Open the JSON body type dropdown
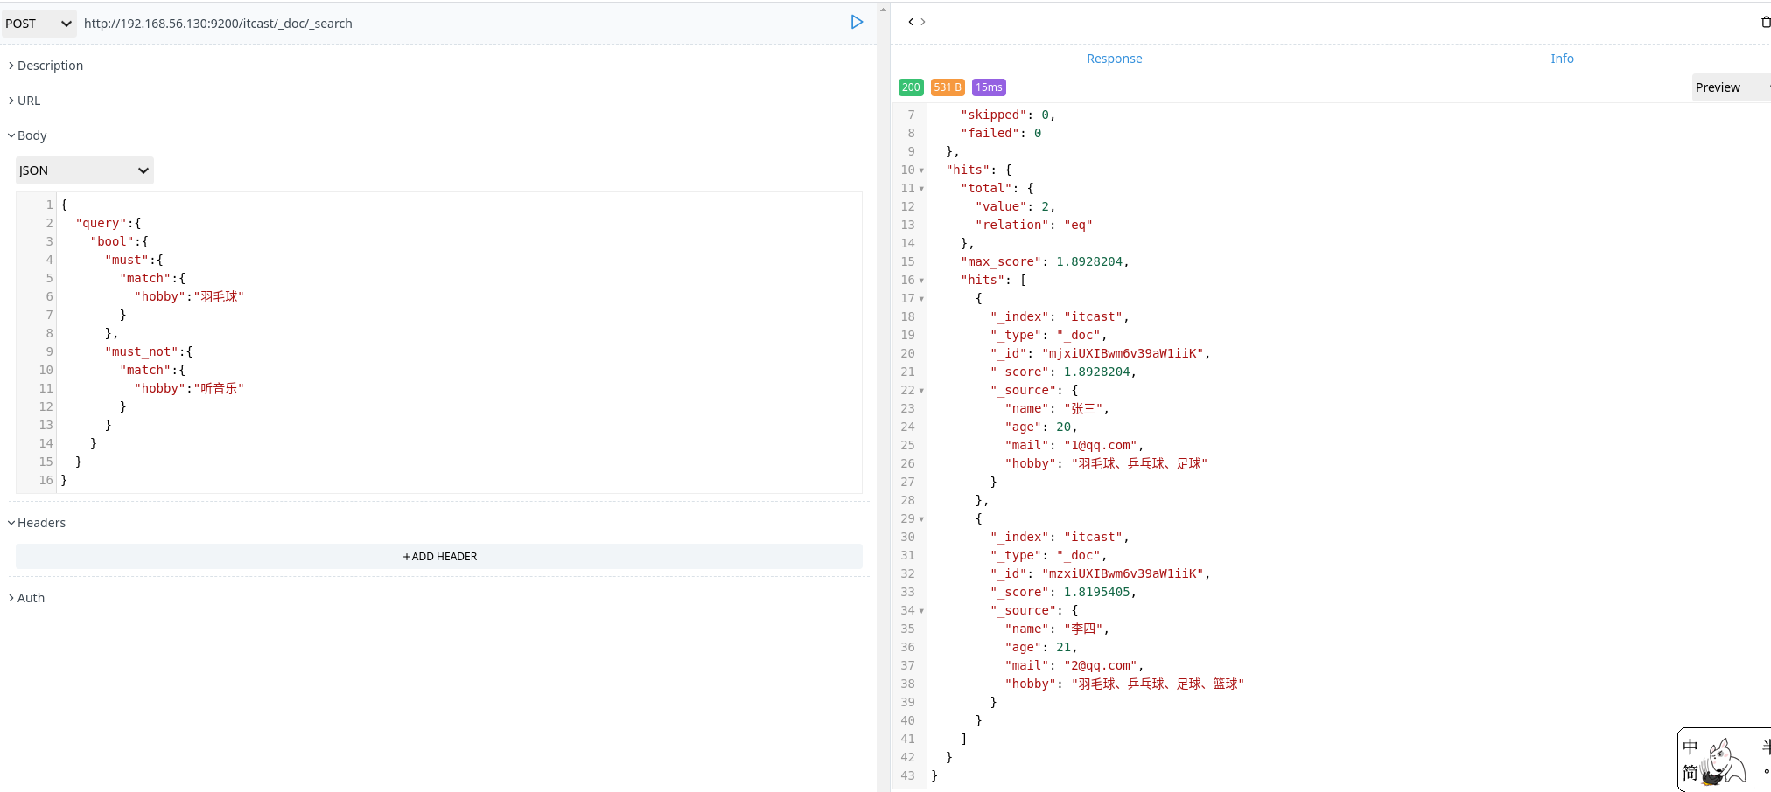Image resolution: width=1771 pixels, height=792 pixels. click(x=83, y=170)
